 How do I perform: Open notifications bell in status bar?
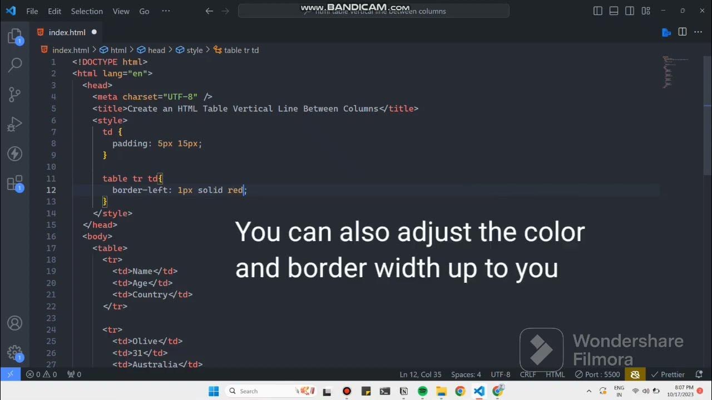coord(699,374)
